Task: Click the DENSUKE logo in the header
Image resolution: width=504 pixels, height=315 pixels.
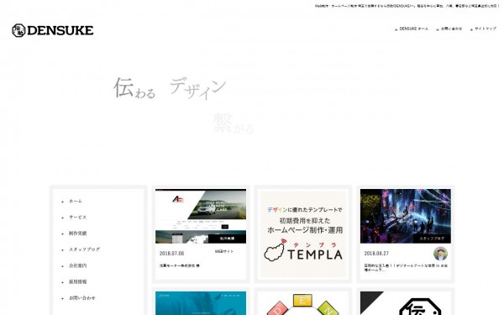Action: [x=53, y=30]
